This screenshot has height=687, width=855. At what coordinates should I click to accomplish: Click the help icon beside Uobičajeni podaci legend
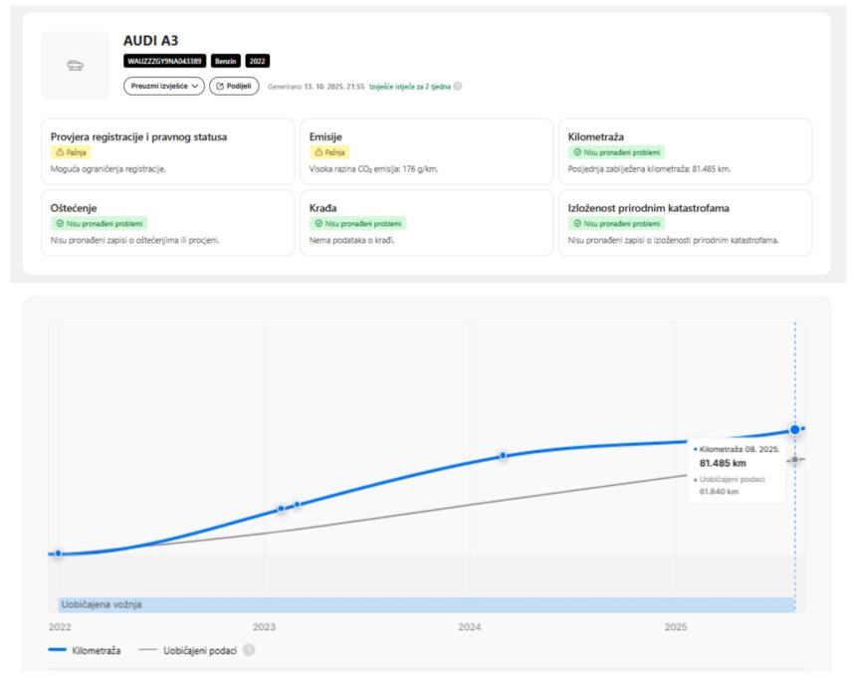coord(246,652)
